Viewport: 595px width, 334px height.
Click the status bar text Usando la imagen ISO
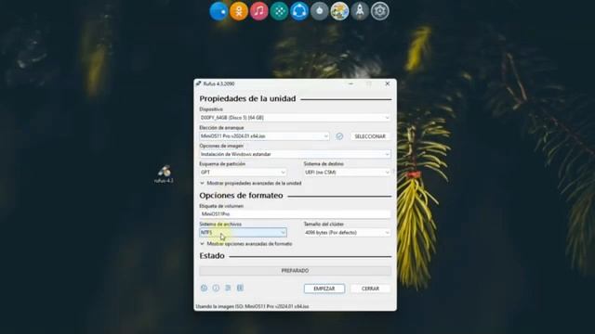coord(252,306)
